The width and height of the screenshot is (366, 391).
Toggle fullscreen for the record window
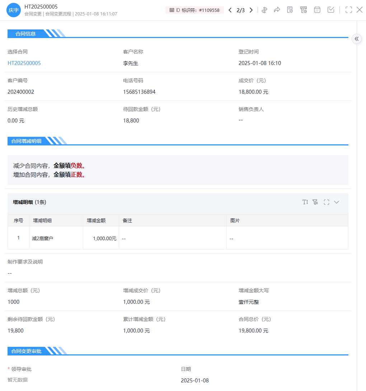pos(348,10)
